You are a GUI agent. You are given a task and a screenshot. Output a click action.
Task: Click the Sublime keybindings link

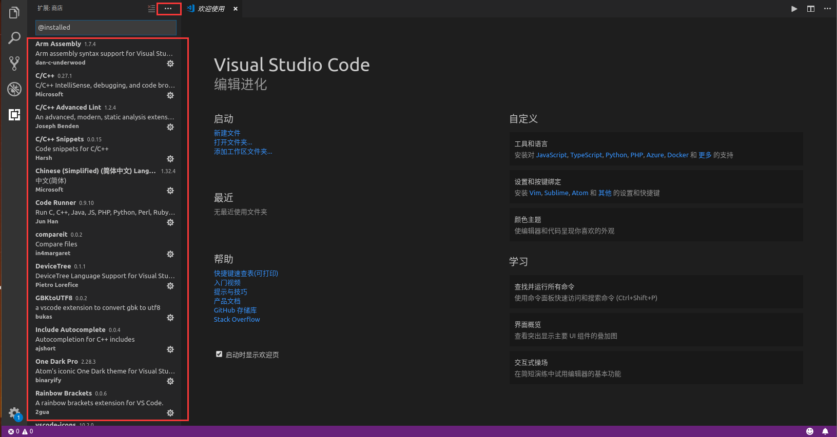click(556, 193)
